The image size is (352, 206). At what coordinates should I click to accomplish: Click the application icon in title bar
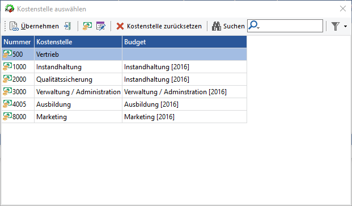coord(10,9)
